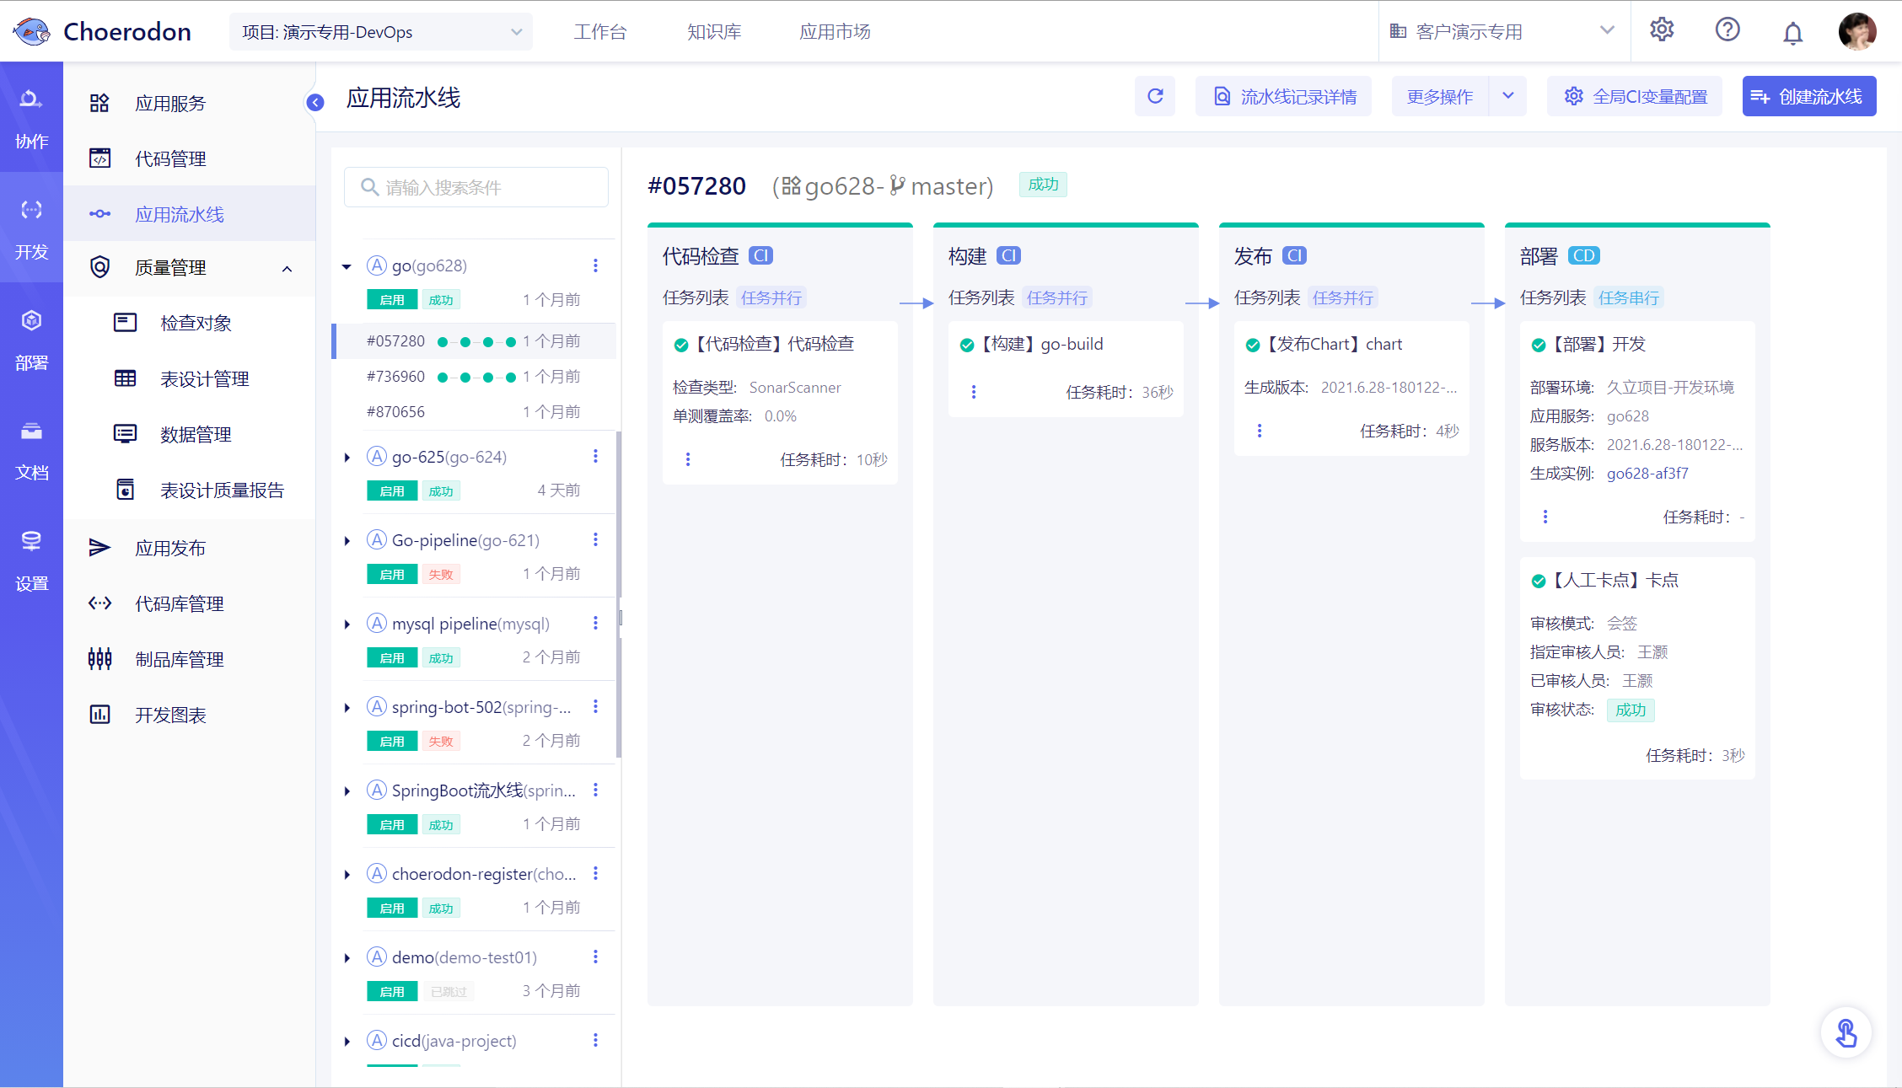Collapse the sidebar using the blue arrow icon
This screenshot has height=1088, width=1902.
[315, 103]
